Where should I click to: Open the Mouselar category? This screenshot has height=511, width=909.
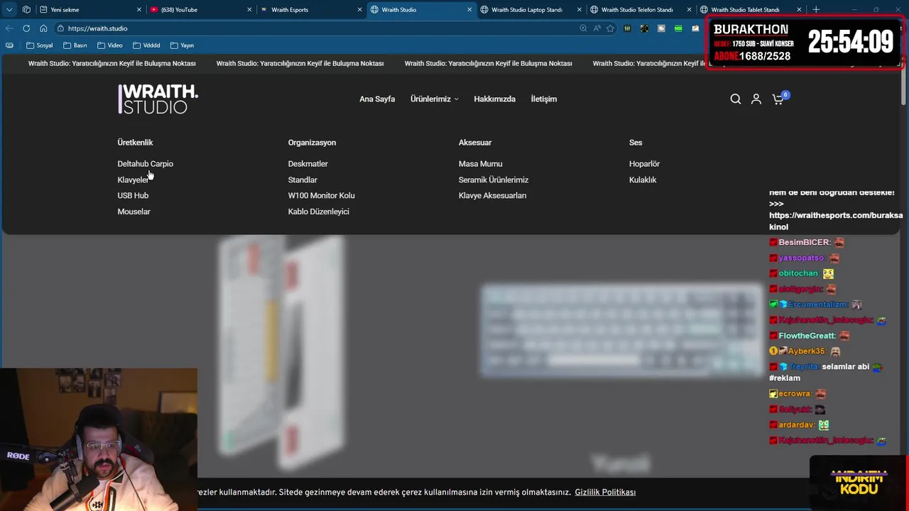point(134,211)
